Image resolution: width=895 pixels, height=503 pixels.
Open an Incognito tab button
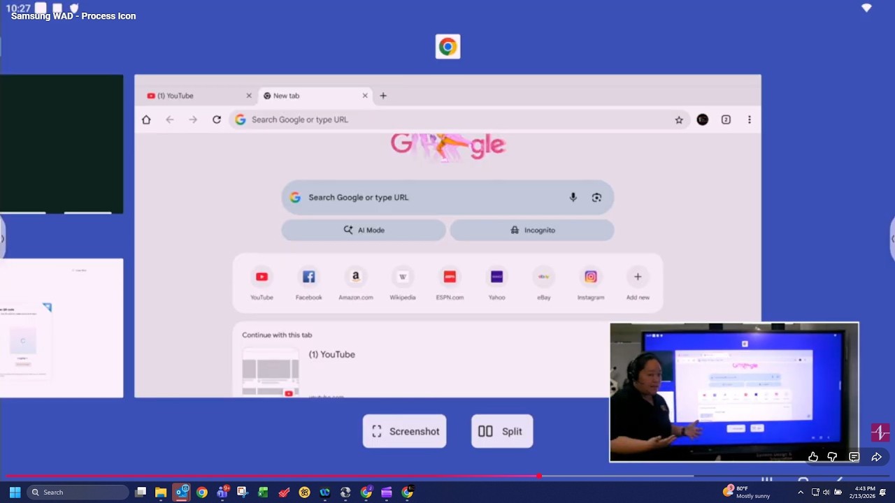[532, 230]
